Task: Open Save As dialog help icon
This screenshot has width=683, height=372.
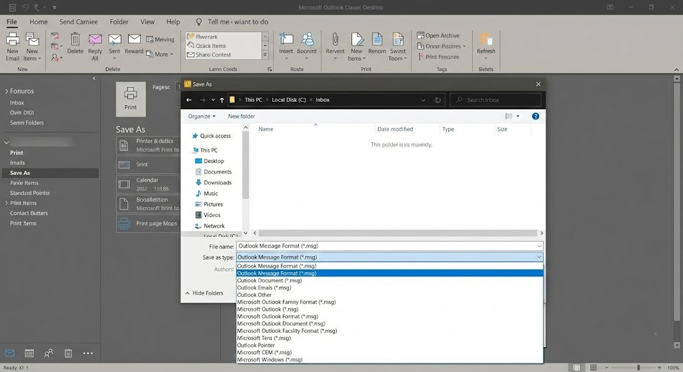Action: click(536, 116)
